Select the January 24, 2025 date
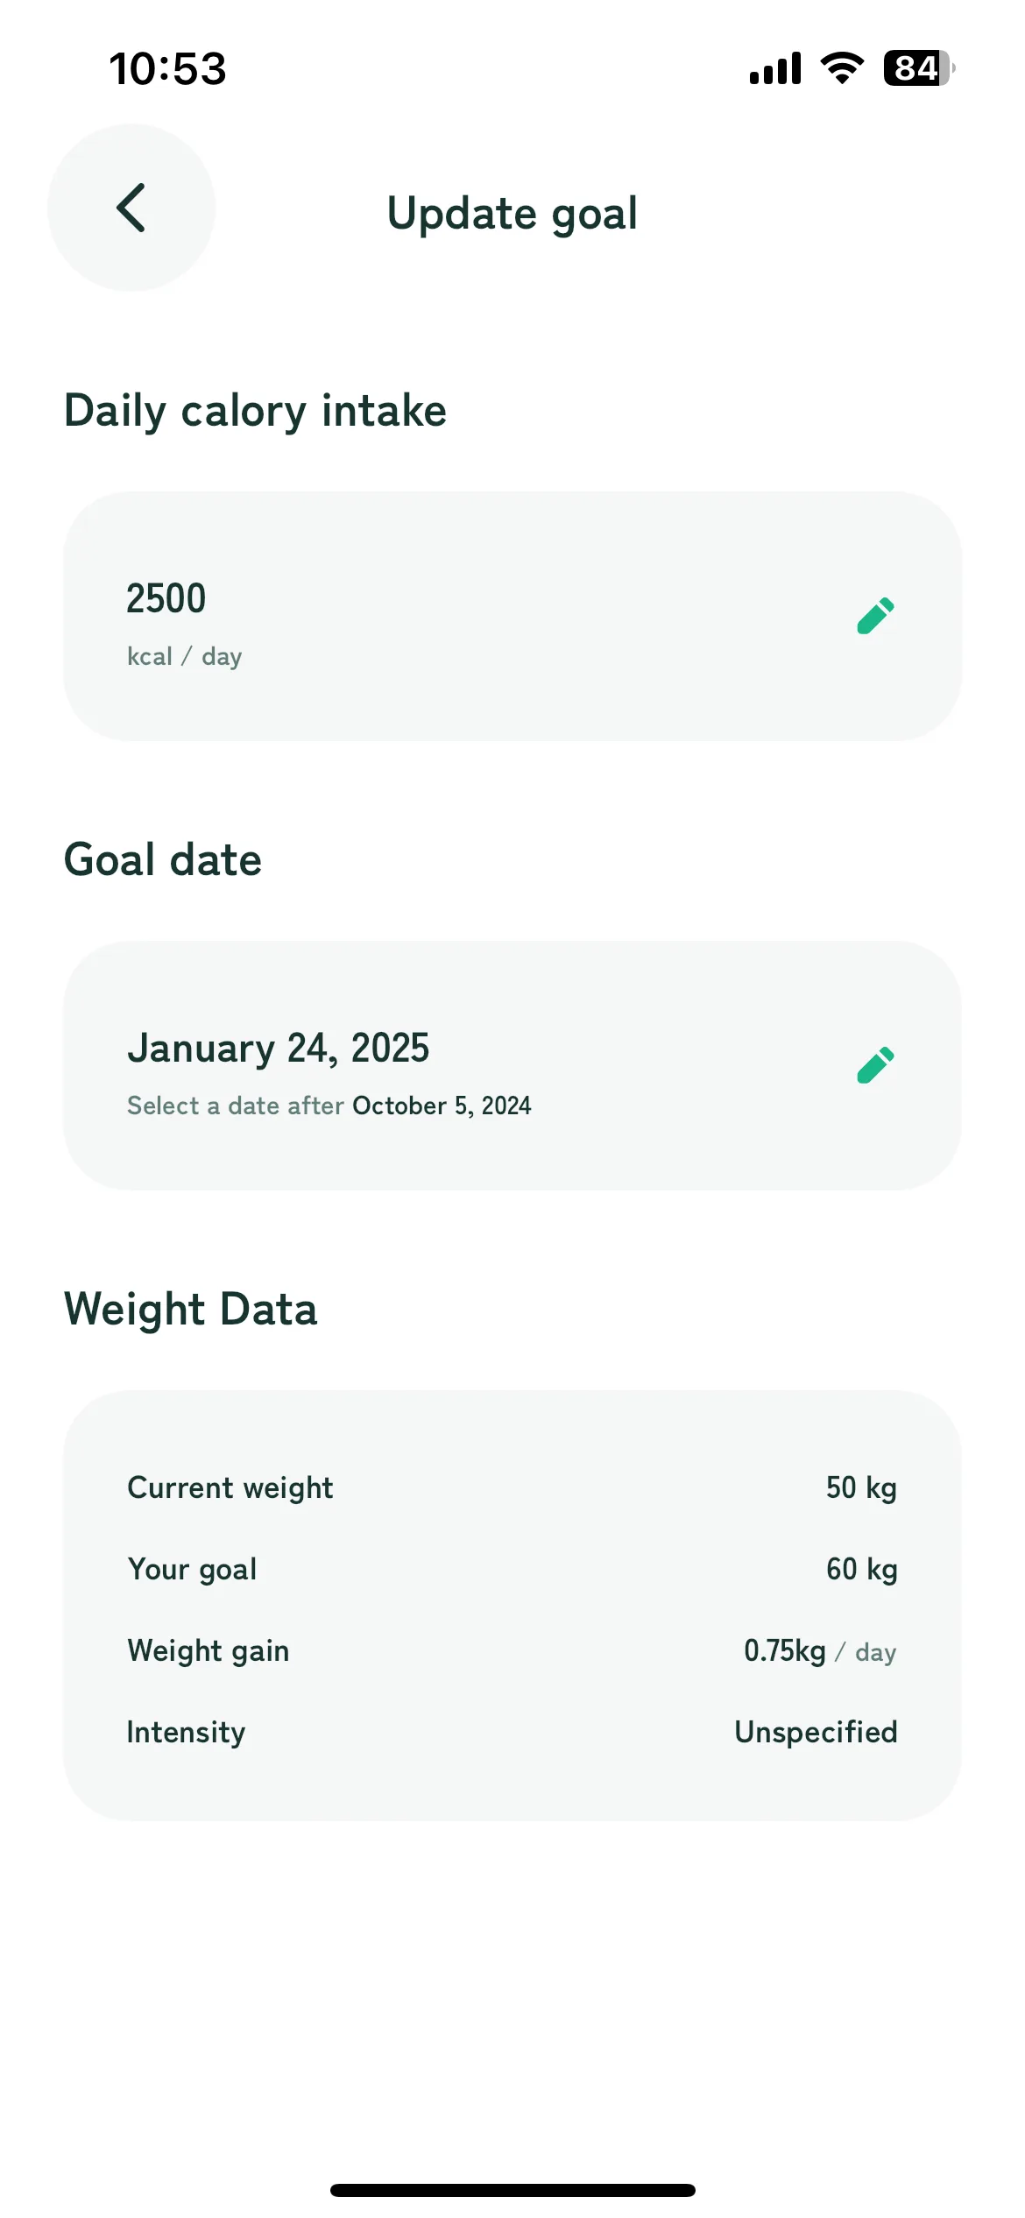The height and width of the screenshot is (2218, 1025). coord(279,1049)
